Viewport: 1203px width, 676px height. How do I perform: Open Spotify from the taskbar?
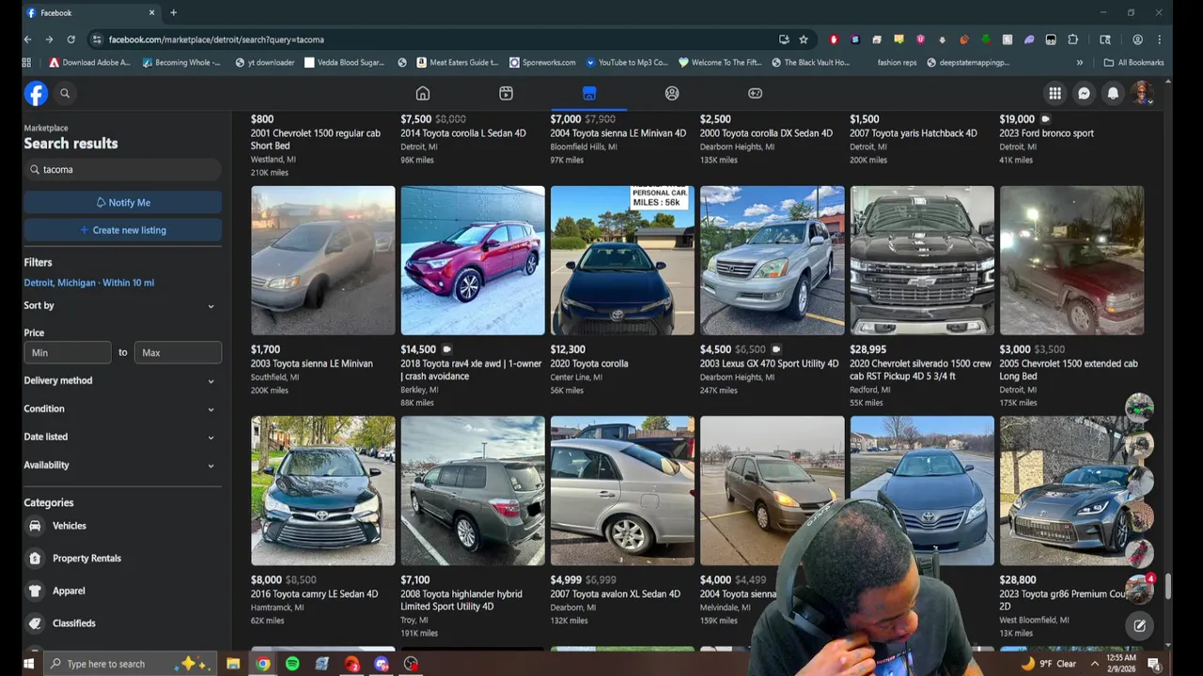point(292,664)
